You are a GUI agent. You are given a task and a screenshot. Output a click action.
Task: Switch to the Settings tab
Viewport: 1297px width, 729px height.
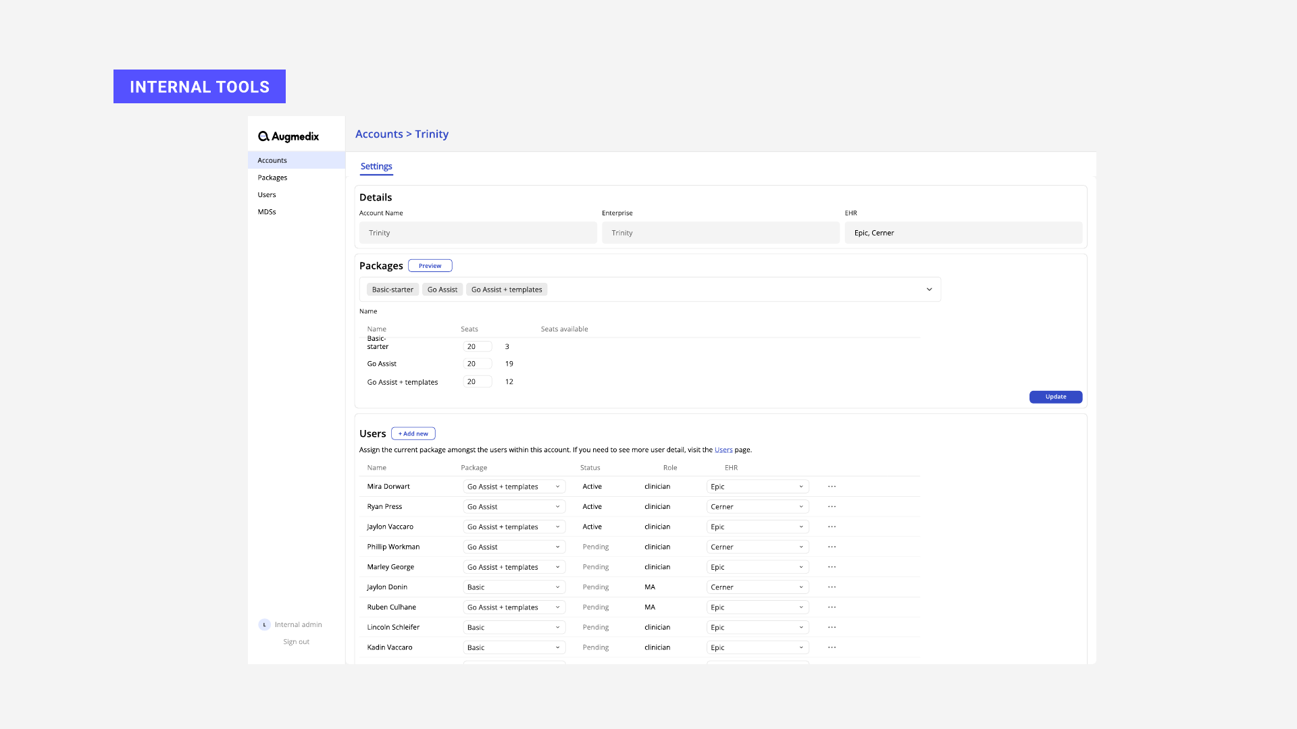[376, 167]
